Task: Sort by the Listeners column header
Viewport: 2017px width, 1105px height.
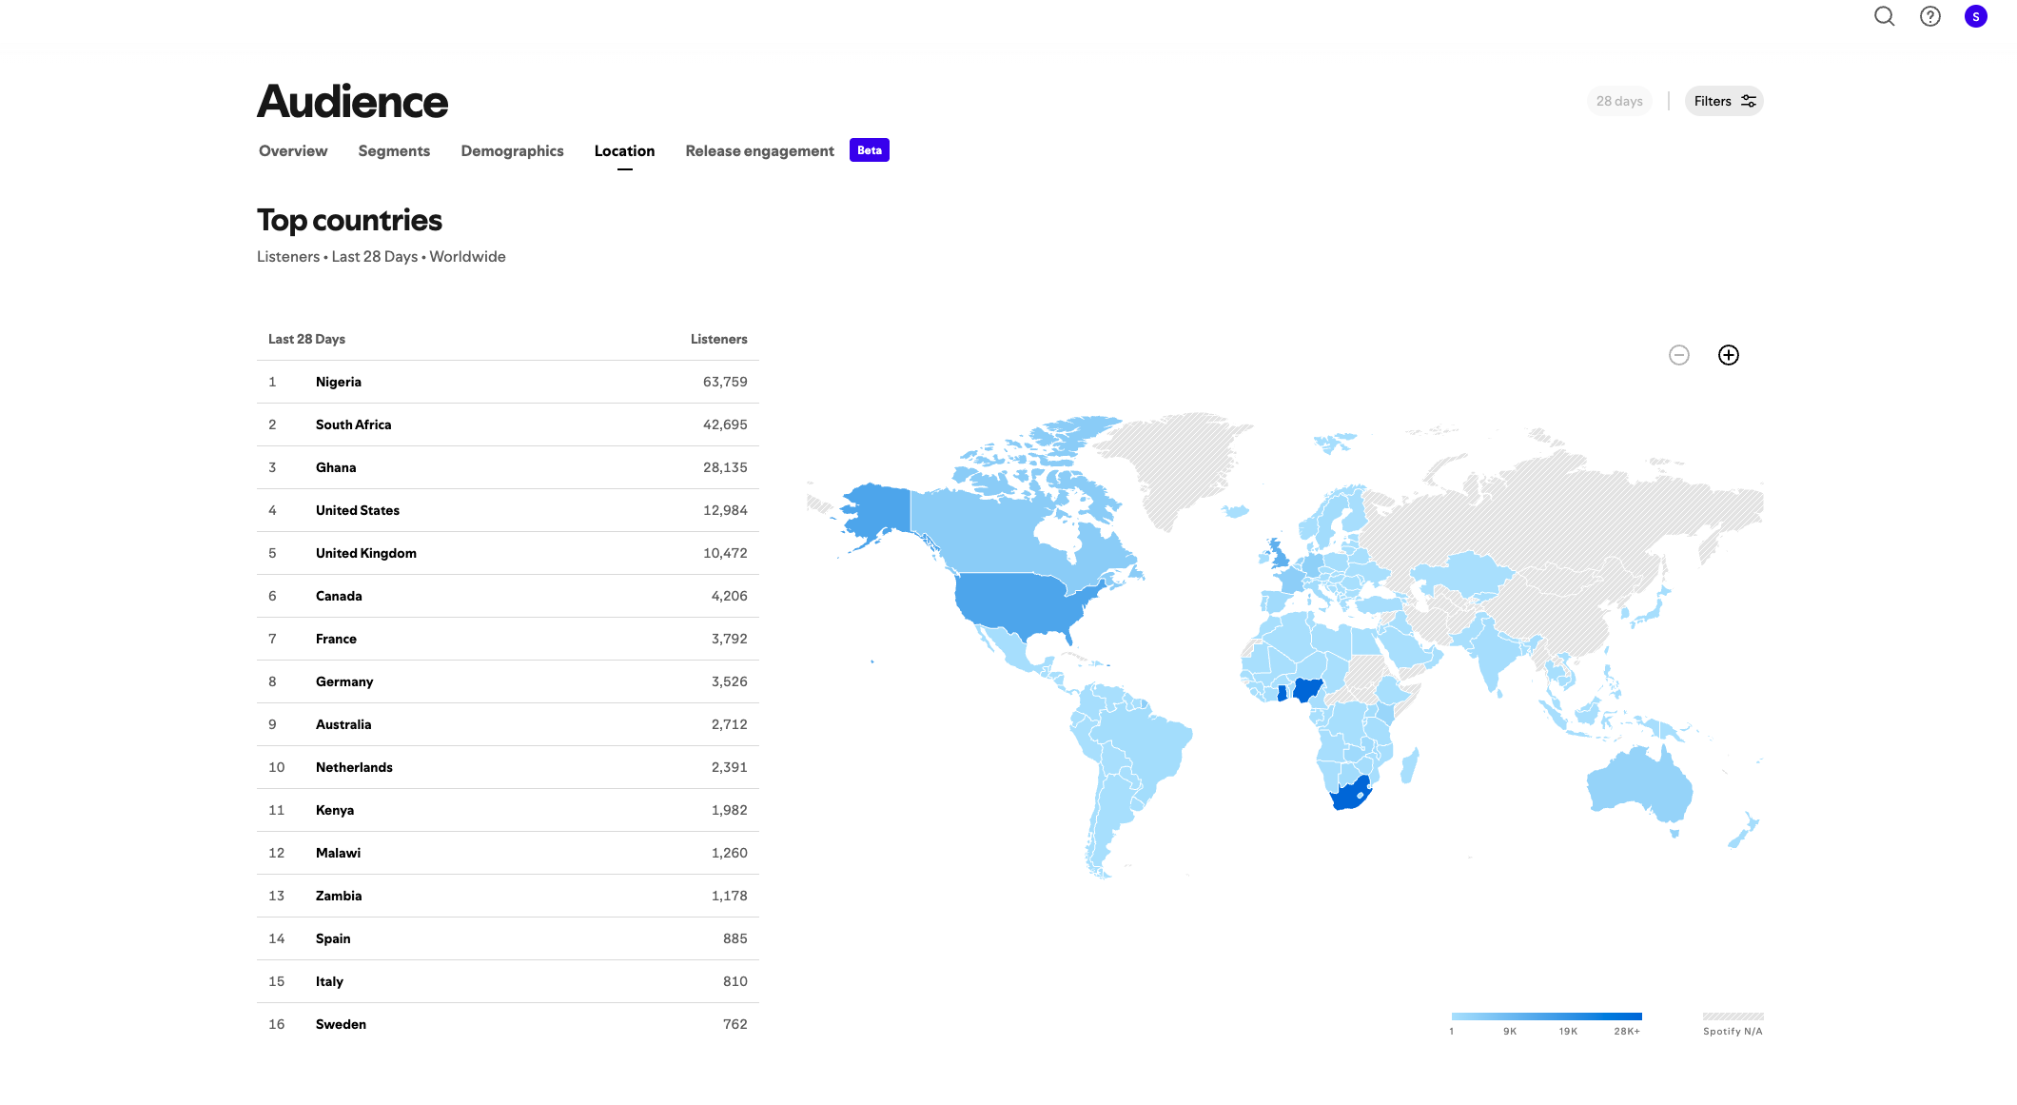Action: click(719, 339)
